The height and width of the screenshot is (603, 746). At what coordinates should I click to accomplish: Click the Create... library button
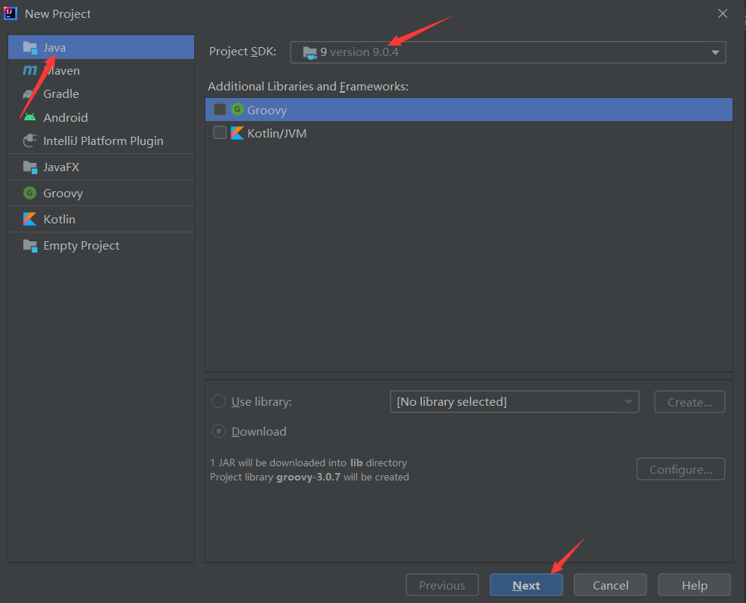689,402
